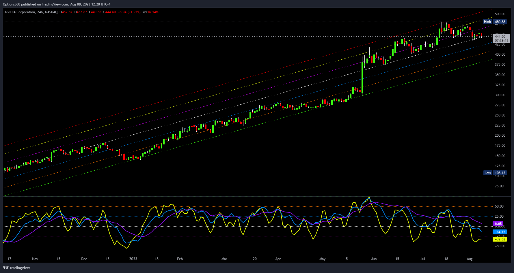Screen dimensions: 514x273
Task: Select the high value H452.87
Action: (81, 12)
